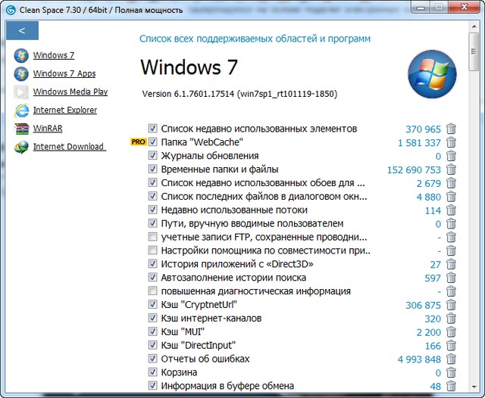Open Windows 7 Apps sidebar link
485x398 pixels.
64,74
